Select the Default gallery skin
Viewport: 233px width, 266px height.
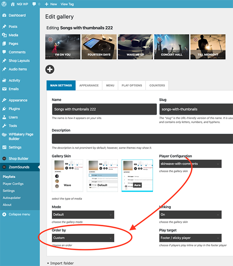(102, 175)
